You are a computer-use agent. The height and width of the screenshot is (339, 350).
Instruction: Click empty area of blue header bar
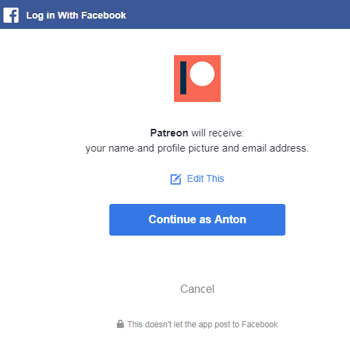tap(239, 14)
